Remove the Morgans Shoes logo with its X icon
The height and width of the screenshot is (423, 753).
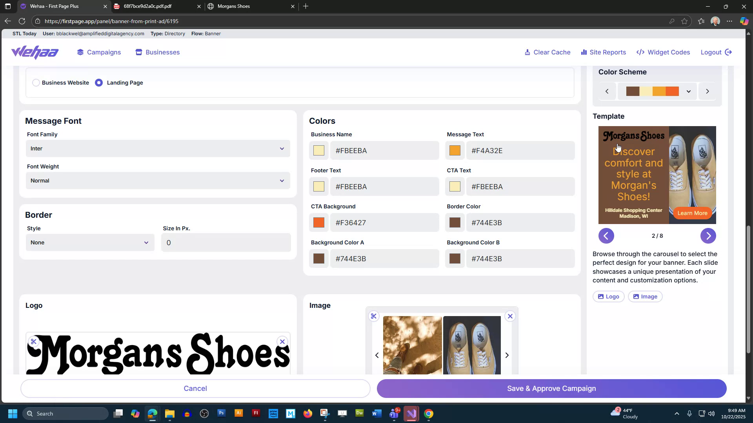282,341
